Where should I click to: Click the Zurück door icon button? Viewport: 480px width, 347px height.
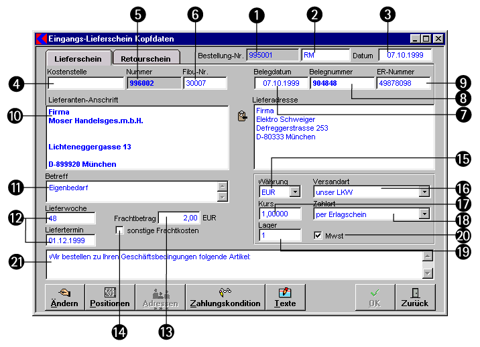pos(415,297)
